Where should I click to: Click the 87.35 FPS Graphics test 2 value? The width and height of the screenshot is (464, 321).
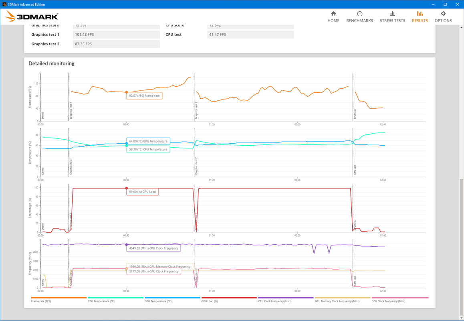[116, 44]
